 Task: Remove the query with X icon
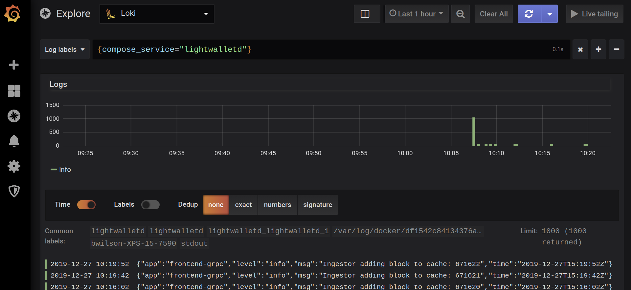(580, 50)
